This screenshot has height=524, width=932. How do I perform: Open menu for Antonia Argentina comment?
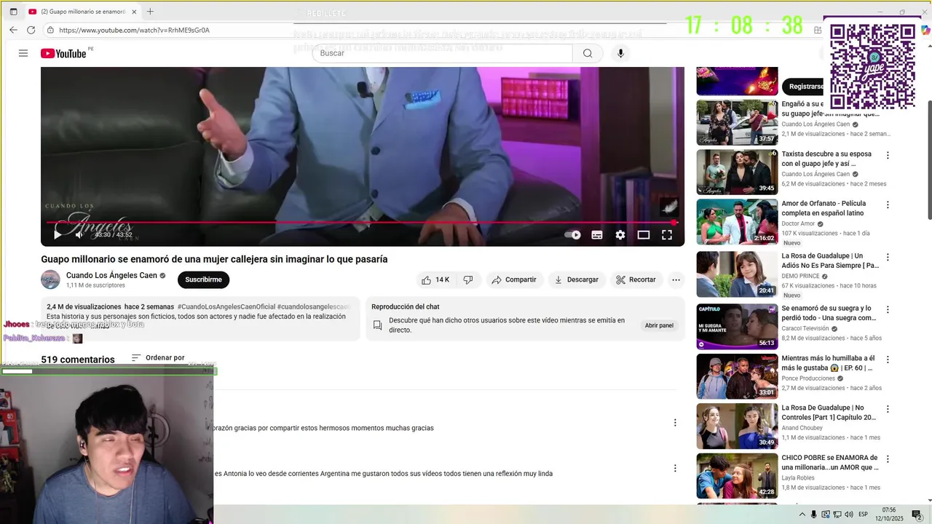(675, 468)
